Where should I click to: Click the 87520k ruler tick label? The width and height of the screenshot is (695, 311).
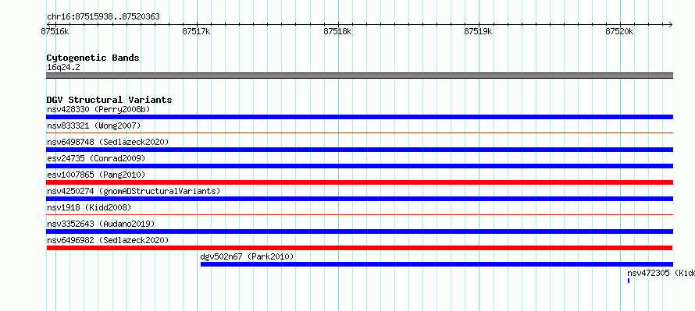coord(620,32)
